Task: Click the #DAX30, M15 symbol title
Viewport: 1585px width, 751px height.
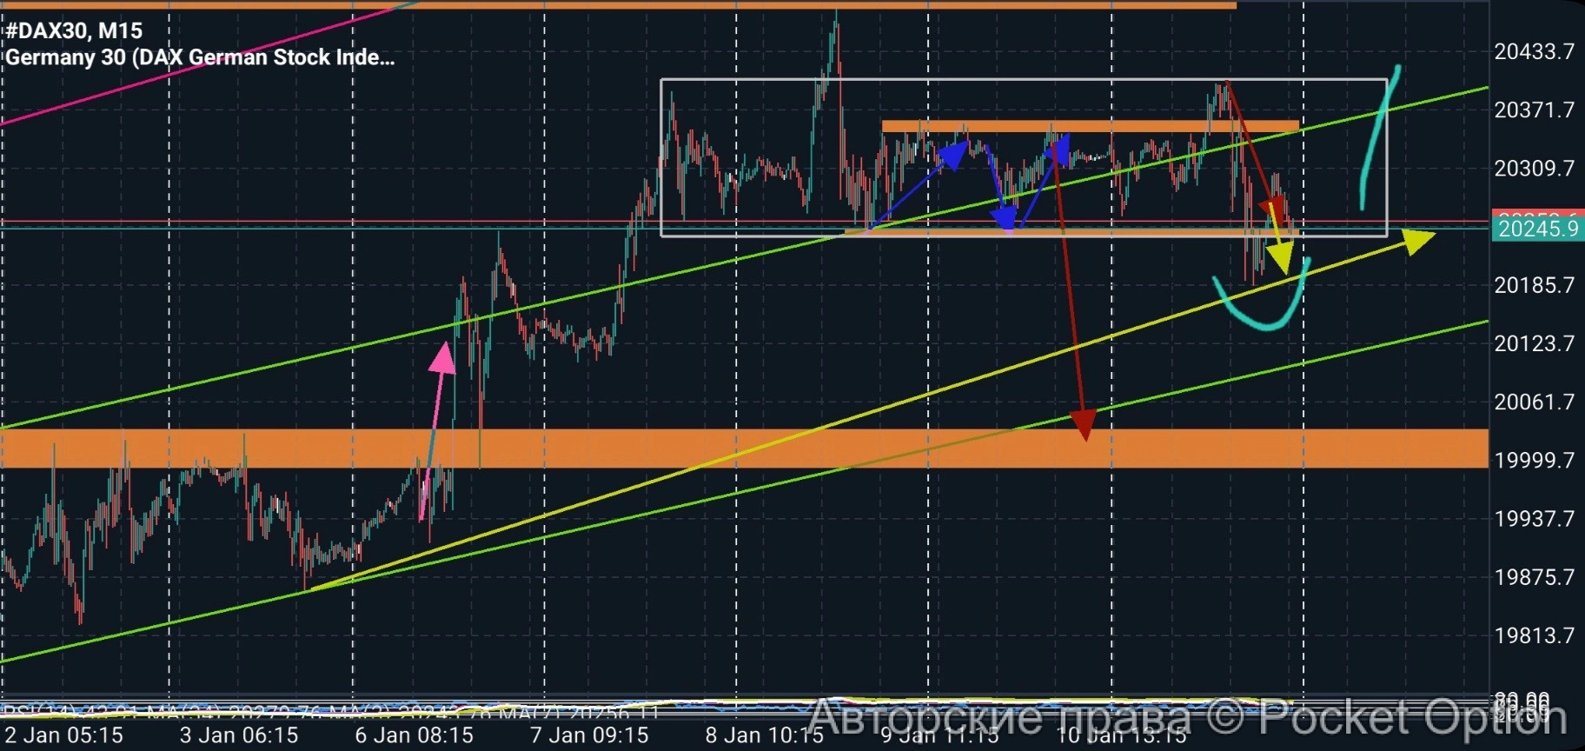Action: click(74, 31)
